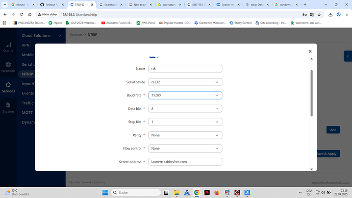The image size is (352, 198).
Task: Click the Add button
Action: pyautogui.click(x=333, y=130)
